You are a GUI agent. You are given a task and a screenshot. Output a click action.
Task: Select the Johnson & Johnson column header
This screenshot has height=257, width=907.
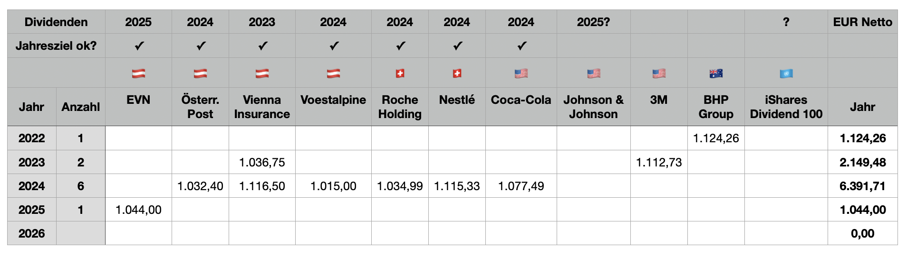(593, 107)
